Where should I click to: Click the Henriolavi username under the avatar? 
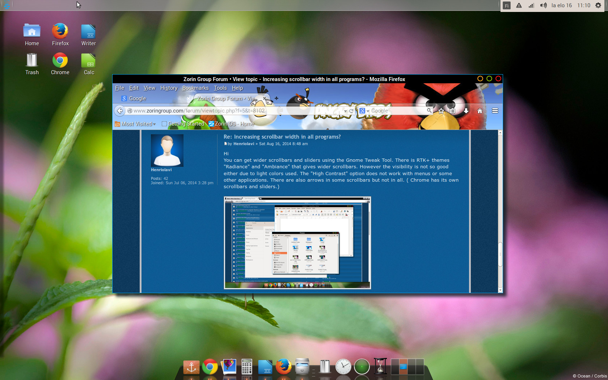(161, 170)
